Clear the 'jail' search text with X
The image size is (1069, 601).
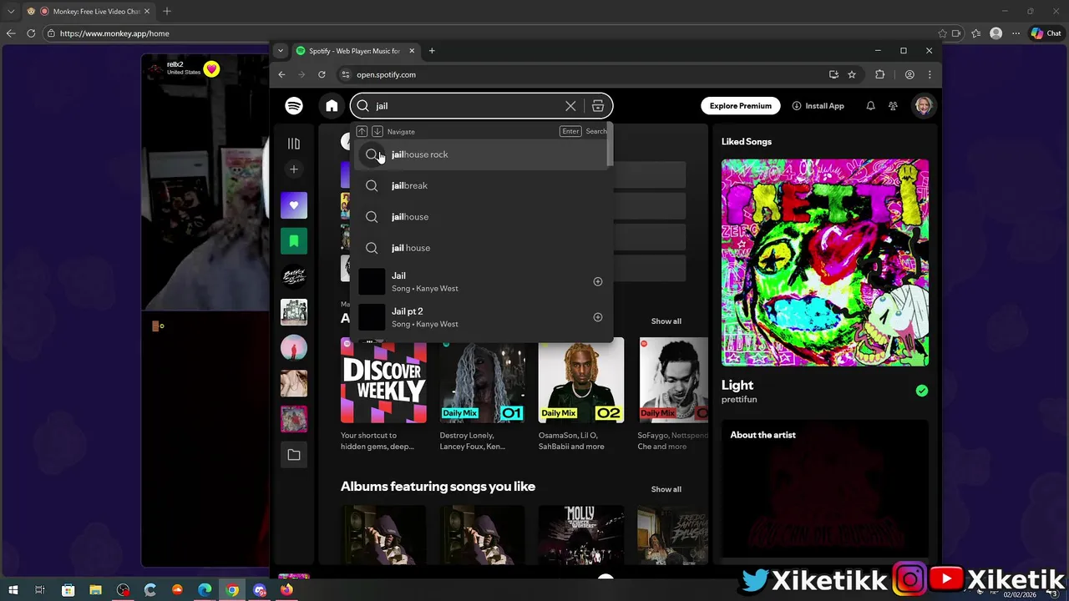pos(570,106)
